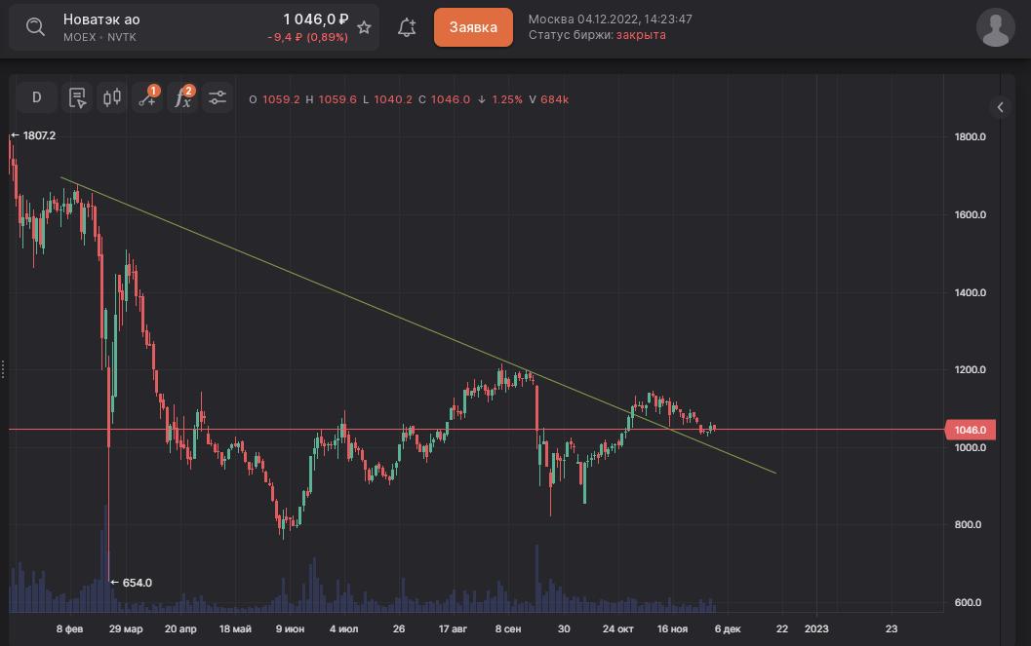Change the D timeframe selector
Screen dimensions: 1031x646
pos(37,97)
